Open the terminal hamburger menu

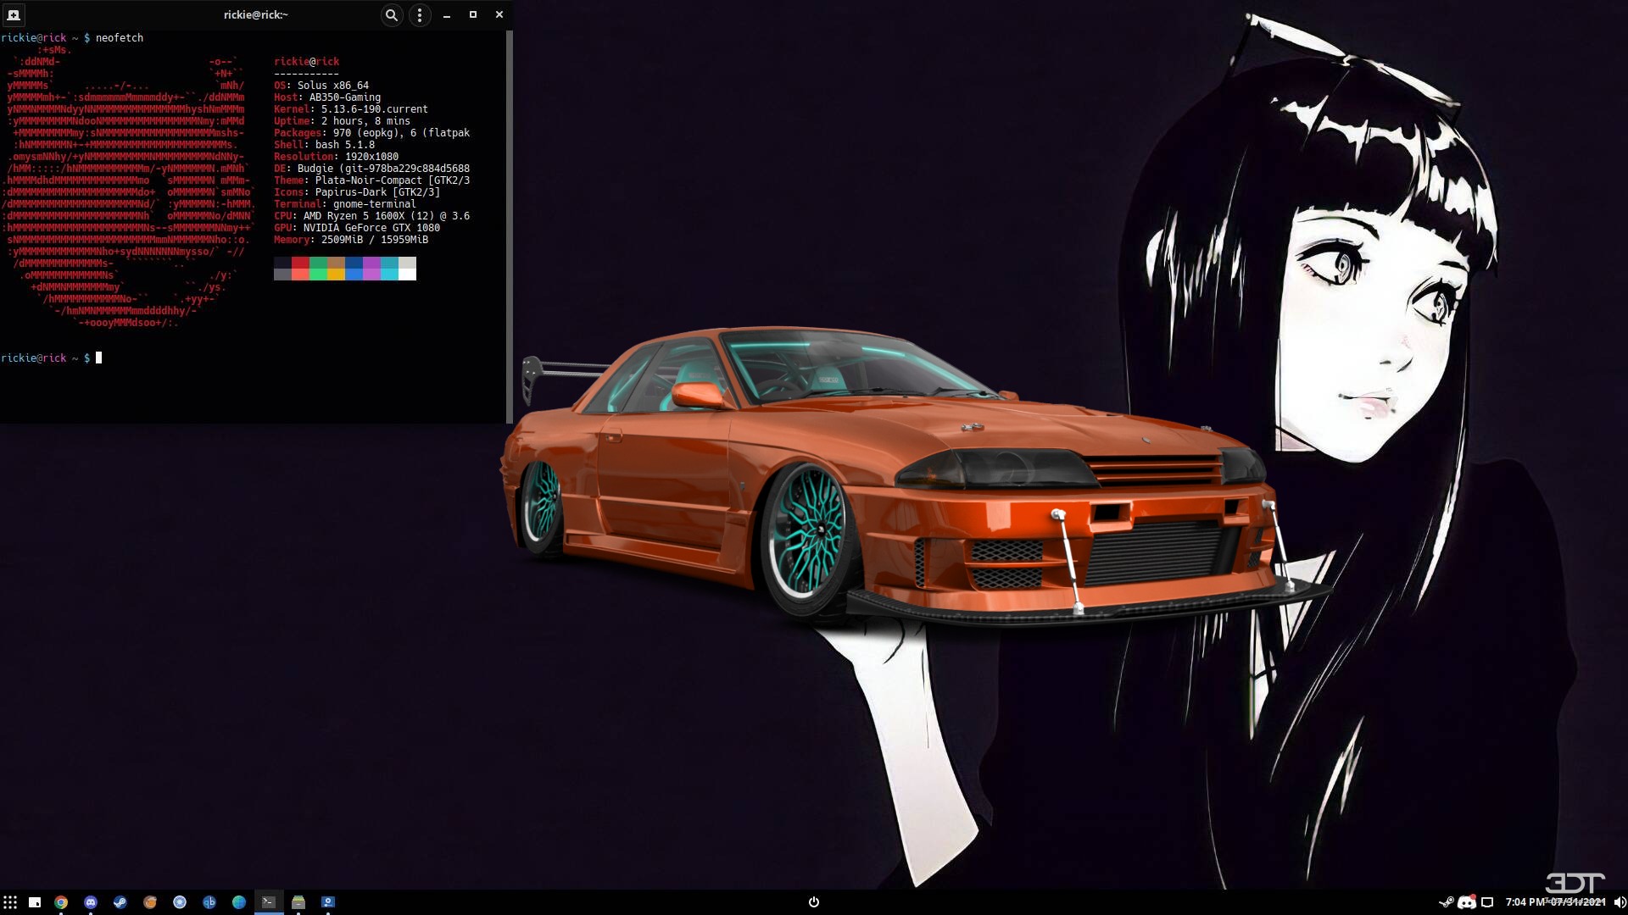point(419,14)
